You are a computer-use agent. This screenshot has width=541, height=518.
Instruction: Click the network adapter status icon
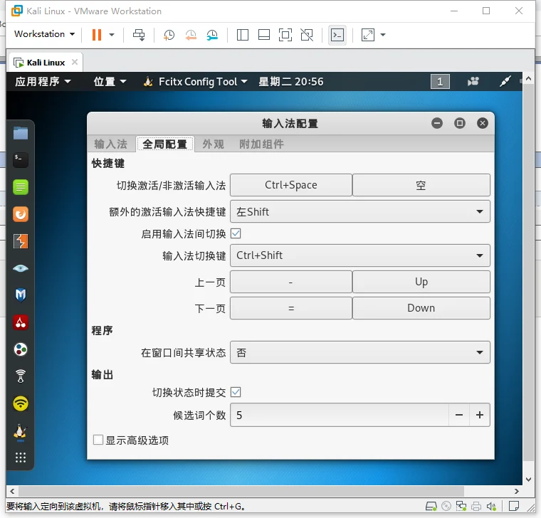[461, 507]
